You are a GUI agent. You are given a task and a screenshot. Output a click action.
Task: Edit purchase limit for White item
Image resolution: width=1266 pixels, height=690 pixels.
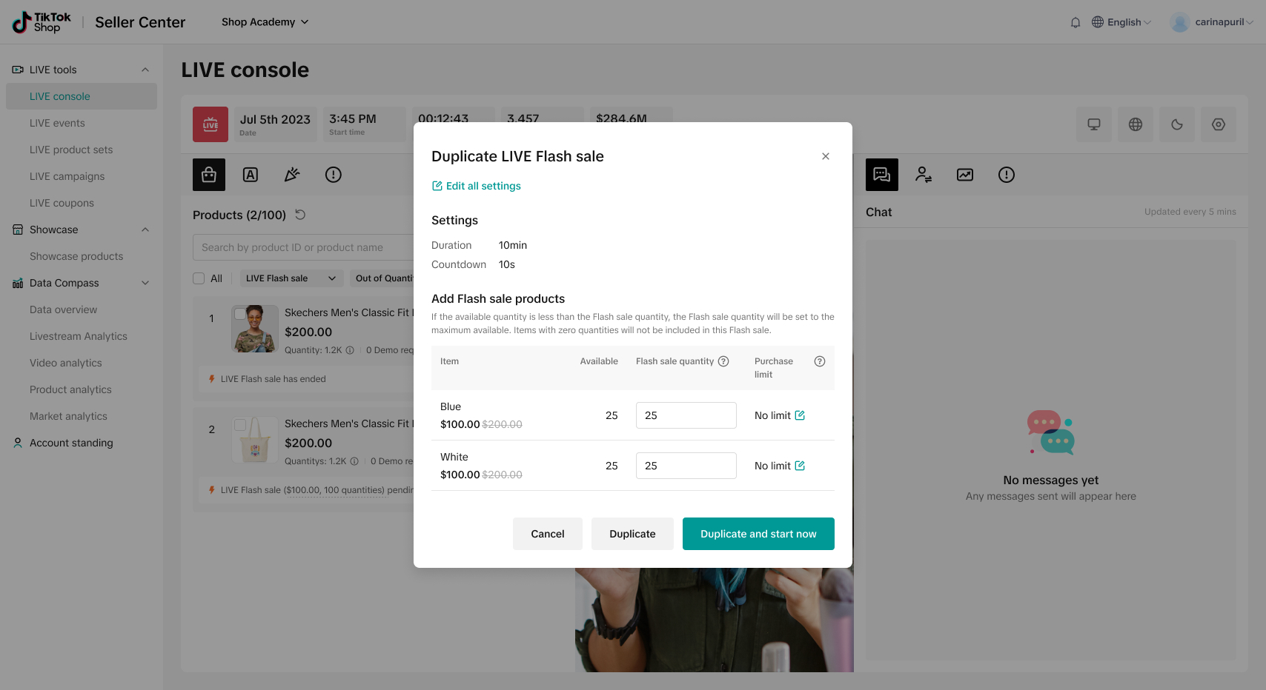[800, 466]
